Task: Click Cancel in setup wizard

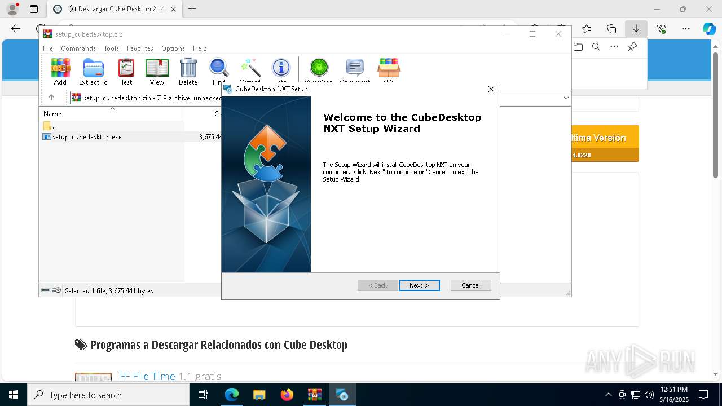Action: 471,285
